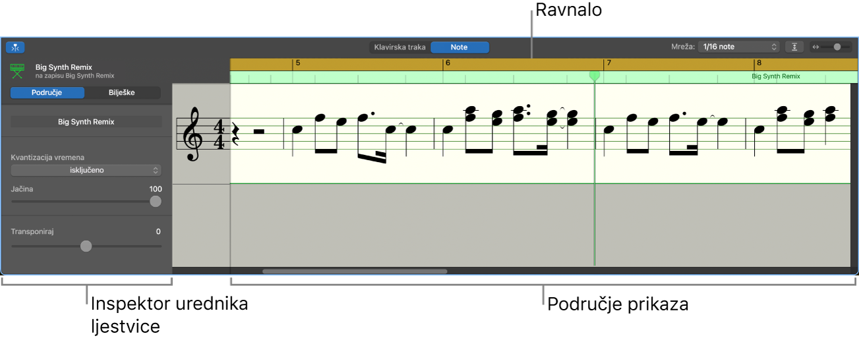The height and width of the screenshot is (342, 859).
Task: Adjust the Transponiraj slider
Action: click(x=86, y=246)
